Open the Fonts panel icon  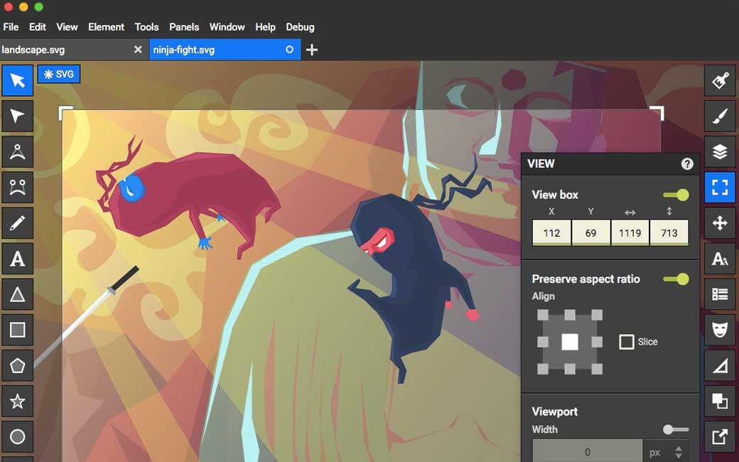pos(720,259)
